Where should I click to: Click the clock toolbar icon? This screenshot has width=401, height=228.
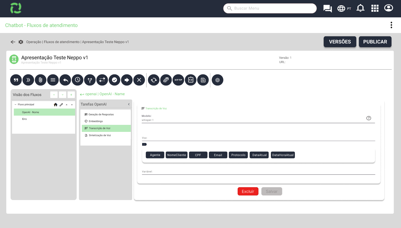[78, 80]
